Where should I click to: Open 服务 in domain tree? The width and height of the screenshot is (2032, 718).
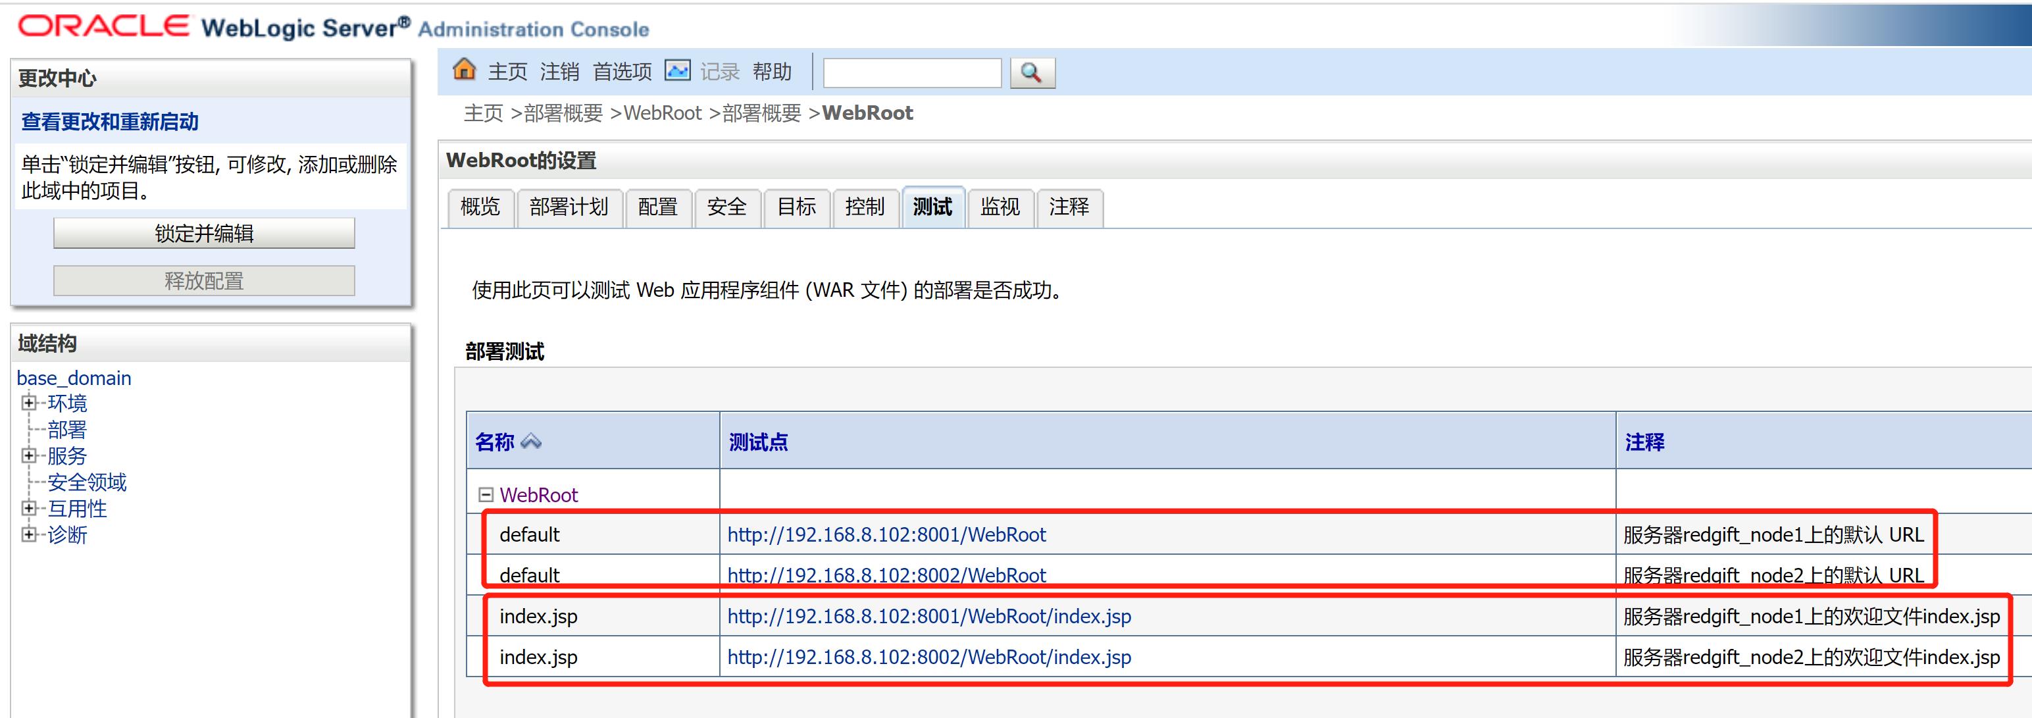click(x=67, y=456)
